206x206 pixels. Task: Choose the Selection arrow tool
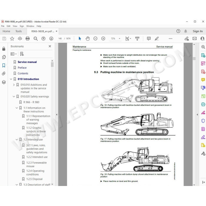click(x=80, y=39)
